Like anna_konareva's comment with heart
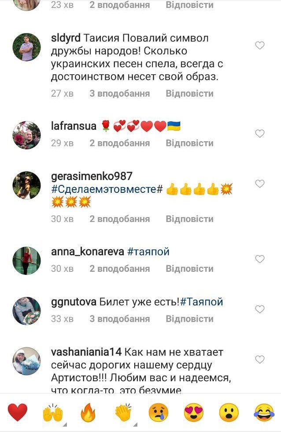This screenshot has height=432, width=281. (x=260, y=259)
